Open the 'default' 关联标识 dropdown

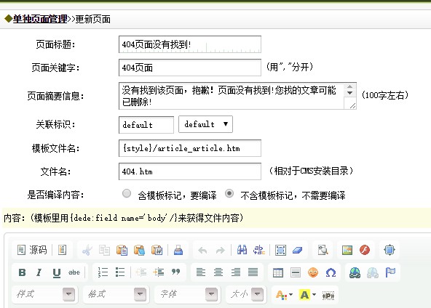205,124
